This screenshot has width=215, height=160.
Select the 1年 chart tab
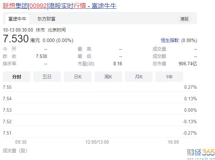tap(169, 77)
